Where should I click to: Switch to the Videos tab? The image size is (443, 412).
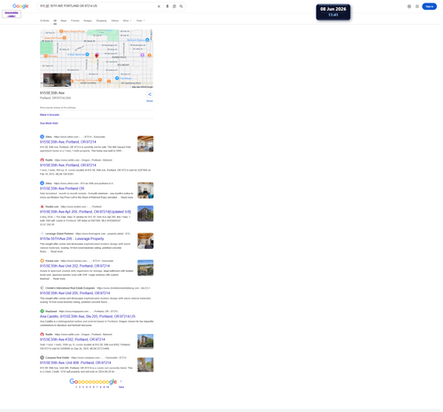(115, 20)
